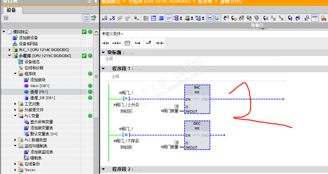The image size is (328, 174).
Task: Click project tree scrollbar up arrow
Action: [96, 32]
